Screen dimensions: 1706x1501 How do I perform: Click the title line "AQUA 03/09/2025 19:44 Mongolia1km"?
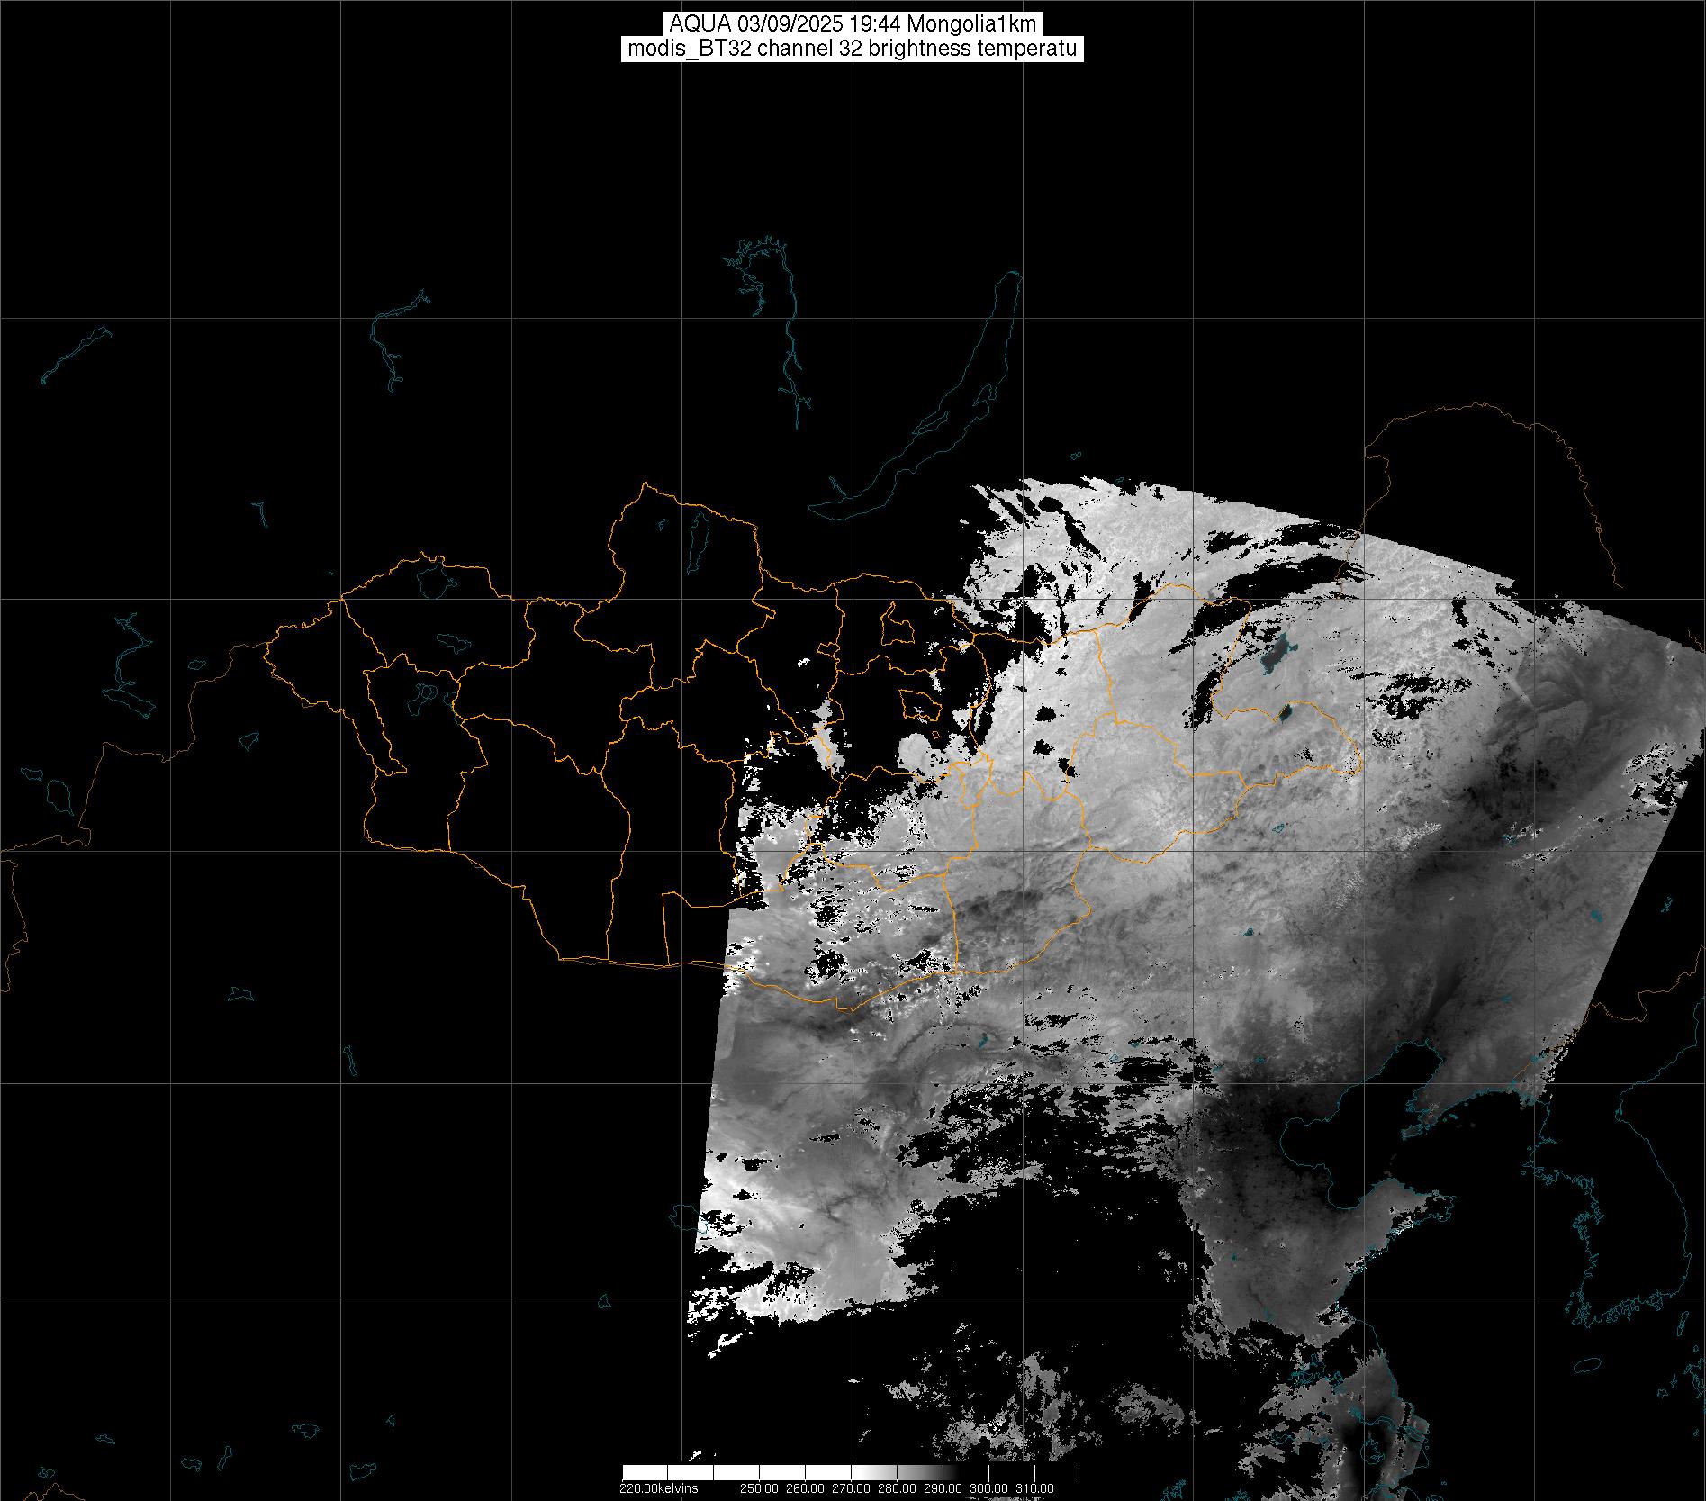pyautogui.click(x=853, y=24)
